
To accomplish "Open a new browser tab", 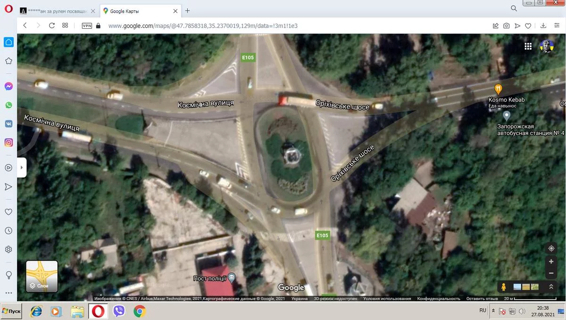I will [187, 10].
